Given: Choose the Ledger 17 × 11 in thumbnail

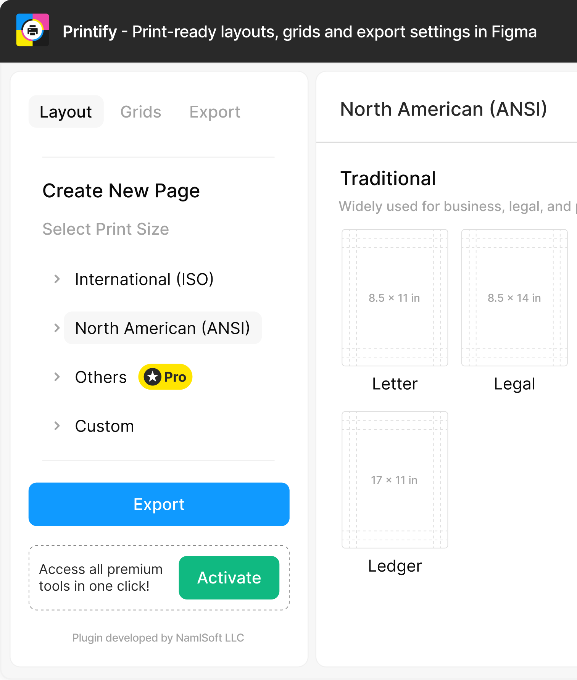Looking at the screenshot, I should pos(395,480).
